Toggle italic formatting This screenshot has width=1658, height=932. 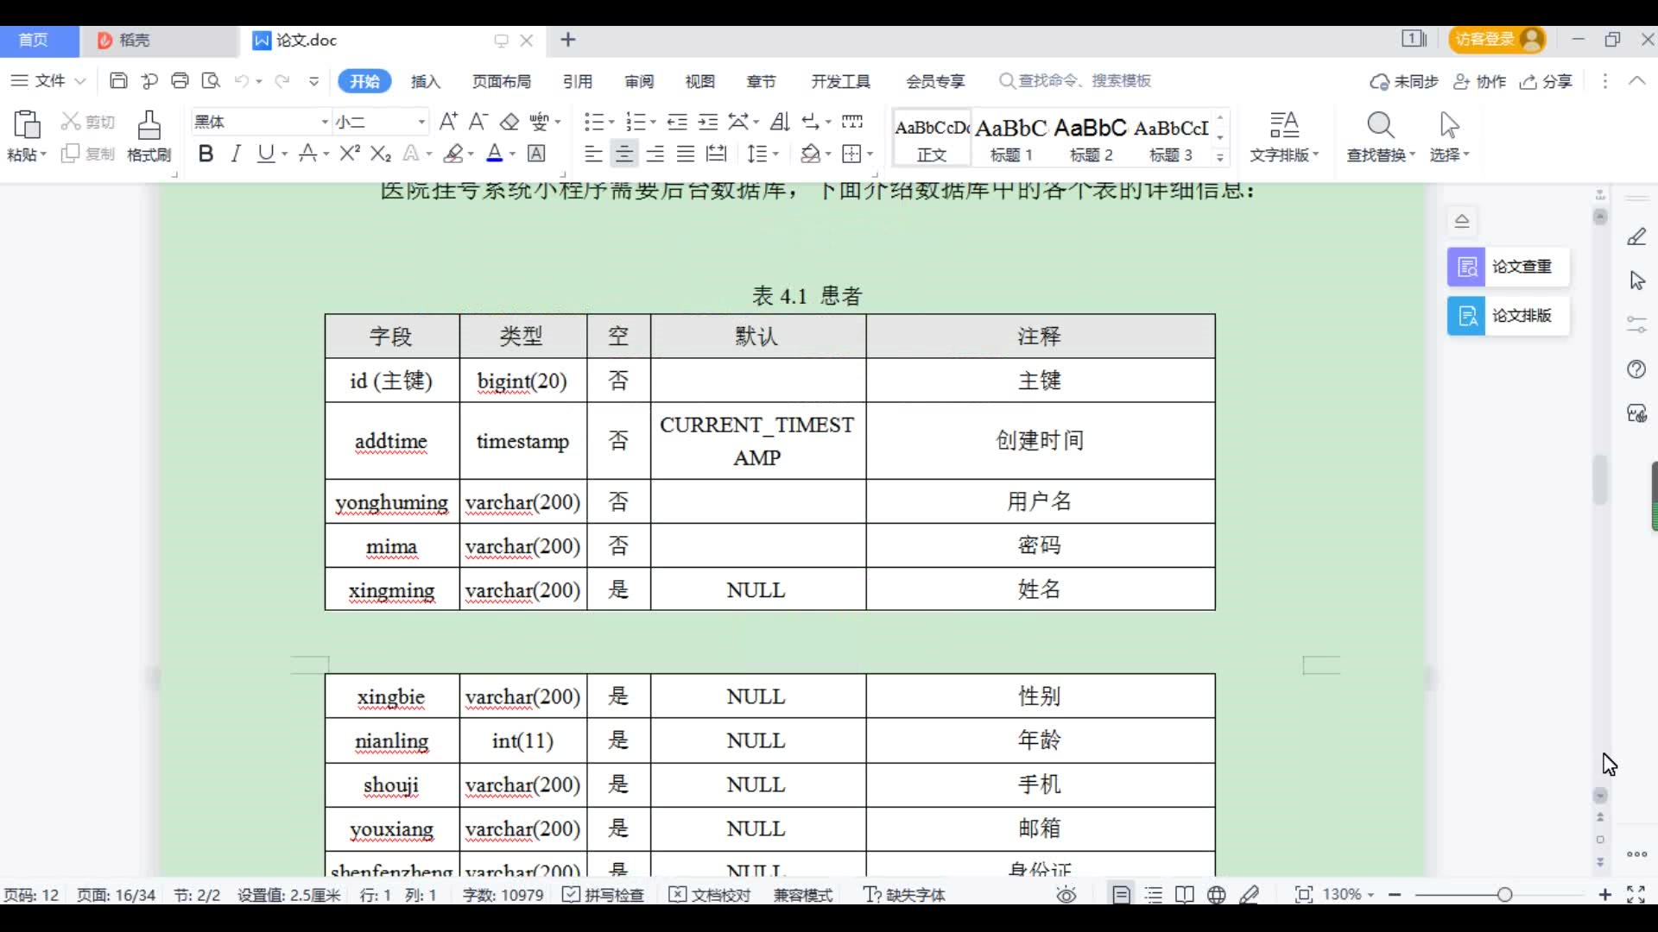click(x=236, y=154)
